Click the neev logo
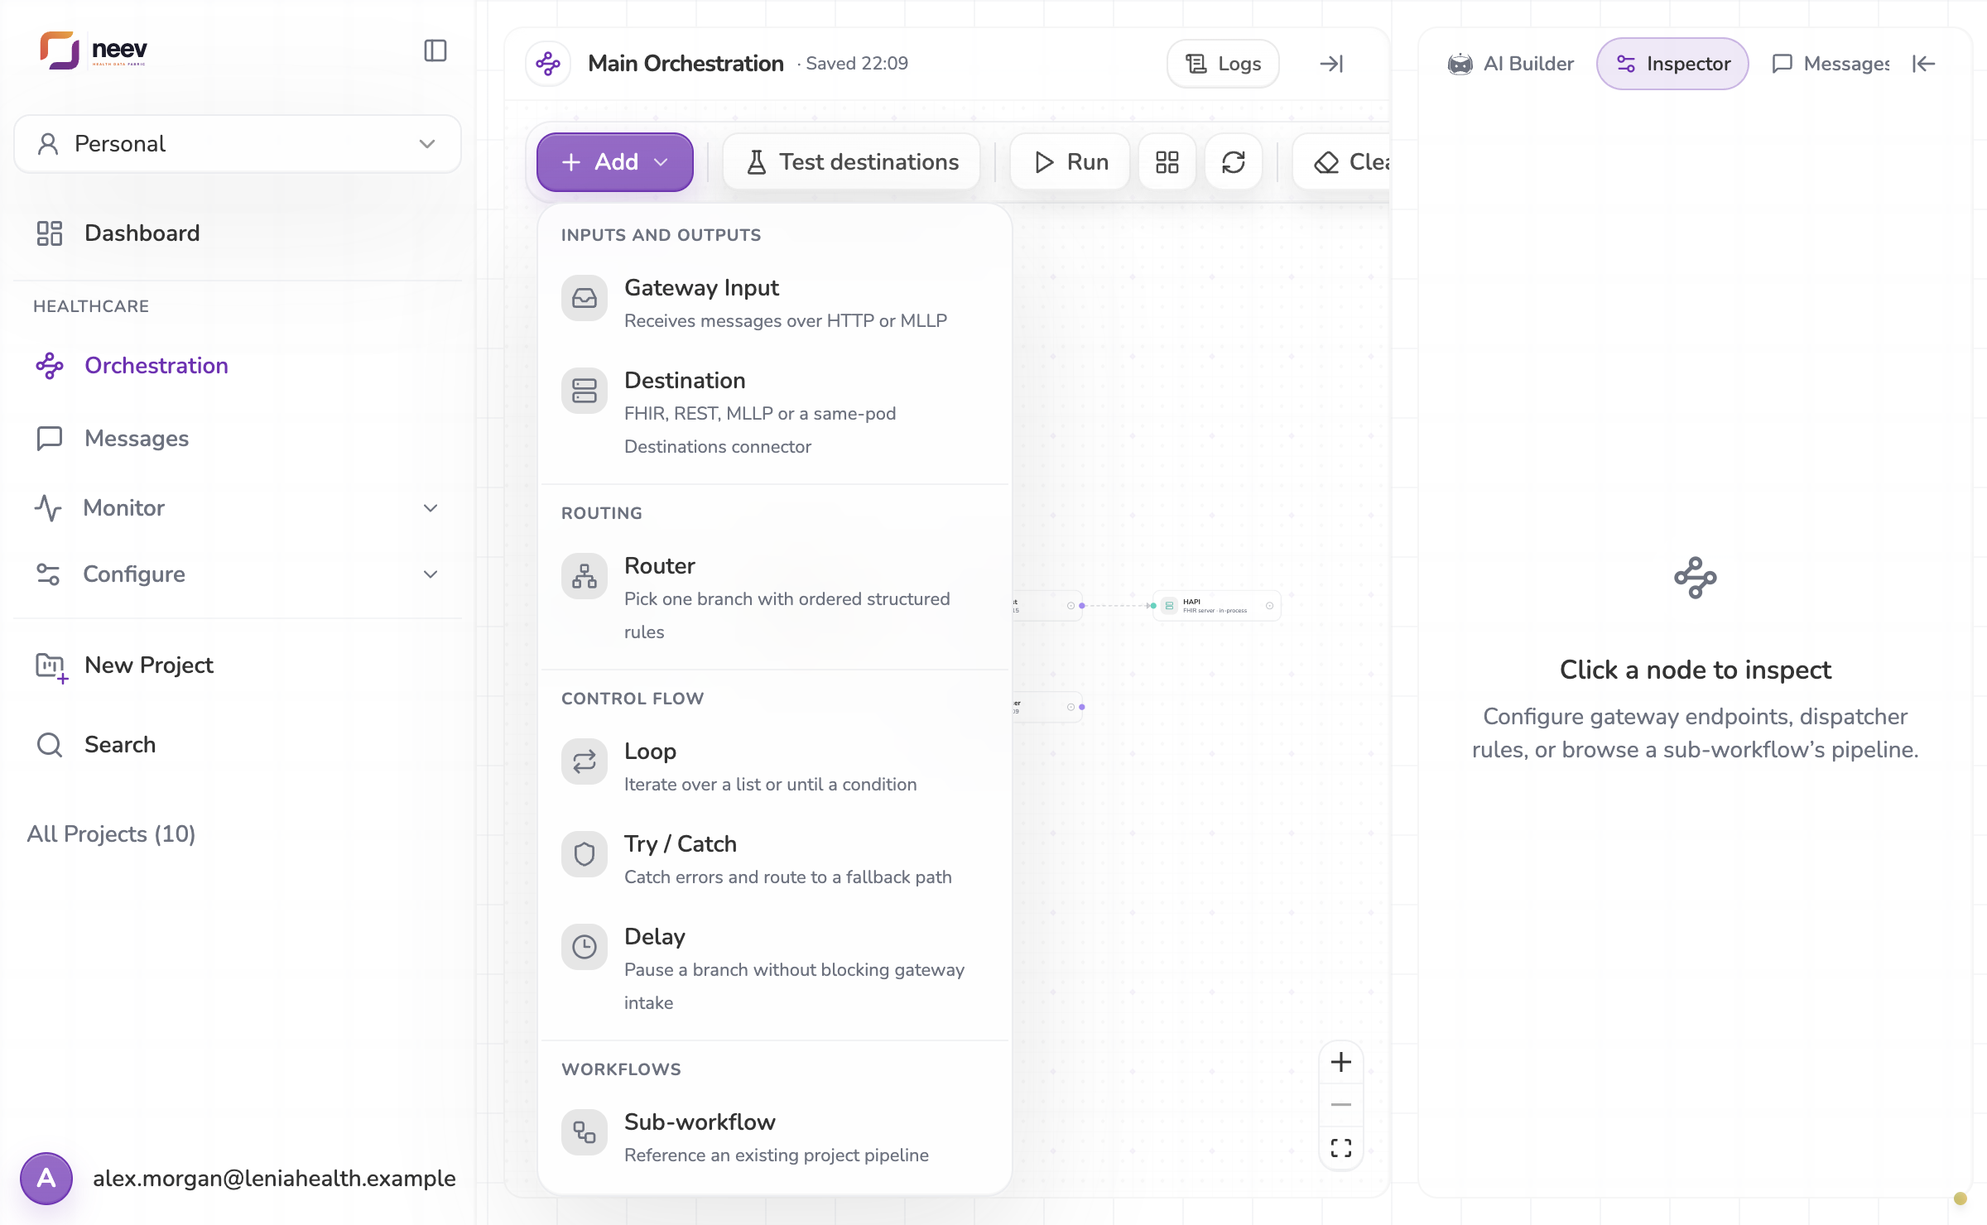This screenshot has width=1987, height=1225. (x=94, y=50)
